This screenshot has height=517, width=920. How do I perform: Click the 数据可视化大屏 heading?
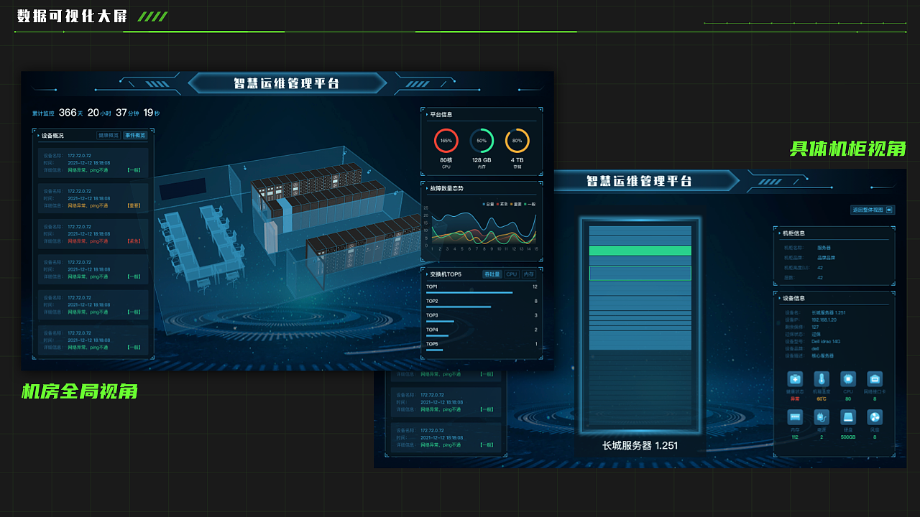click(x=73, y=17)
